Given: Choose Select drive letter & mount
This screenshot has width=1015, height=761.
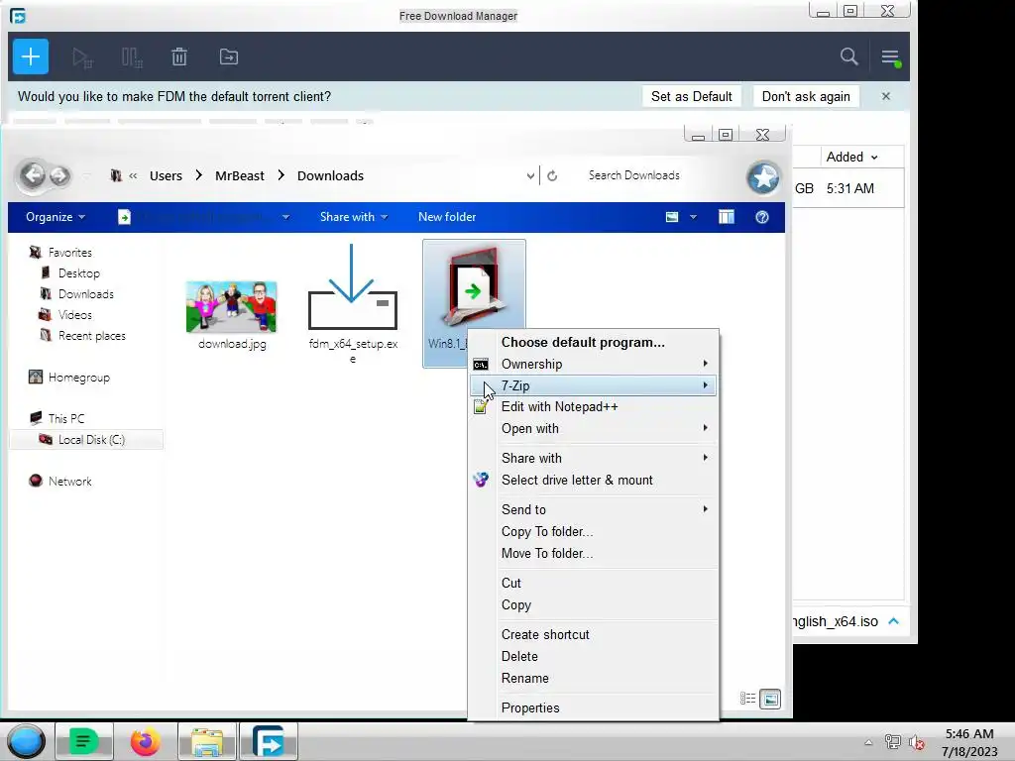Looking at the screenshot, I should pyautogui.click(x=593, y=481).
